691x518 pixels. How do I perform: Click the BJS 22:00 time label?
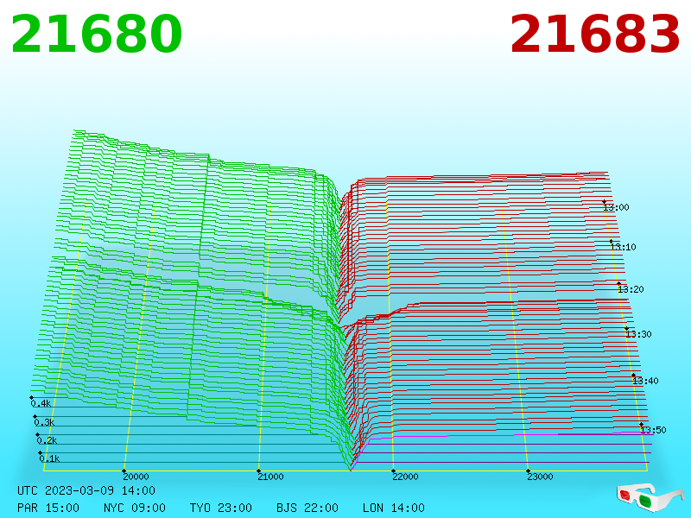(307, 508)
